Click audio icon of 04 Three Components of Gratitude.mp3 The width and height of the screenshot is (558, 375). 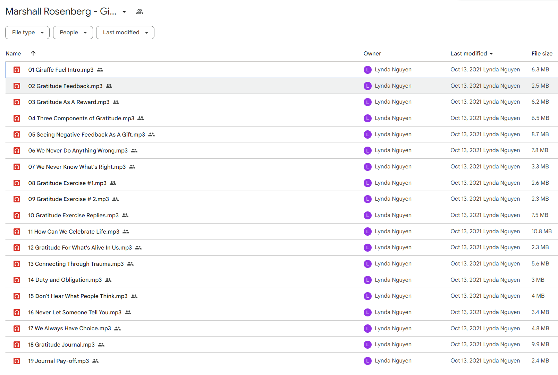pos(17,118)
